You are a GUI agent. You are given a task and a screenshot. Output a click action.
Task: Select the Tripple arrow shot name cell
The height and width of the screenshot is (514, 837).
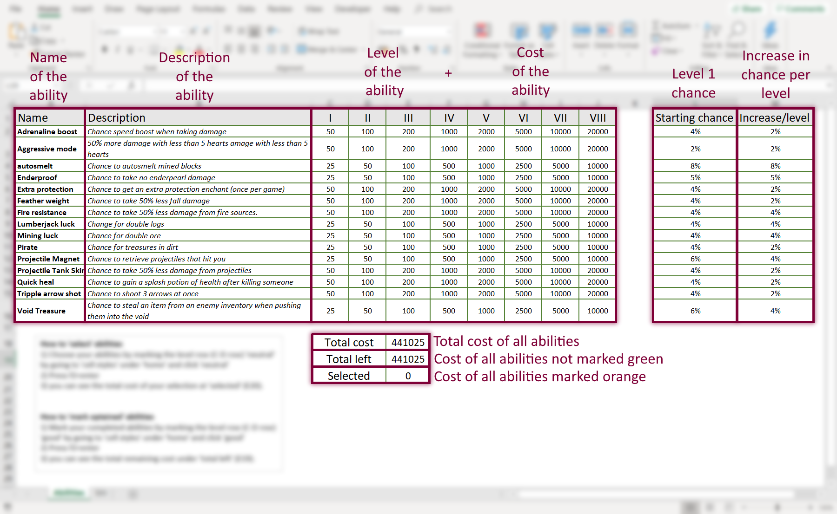[50, 294]
